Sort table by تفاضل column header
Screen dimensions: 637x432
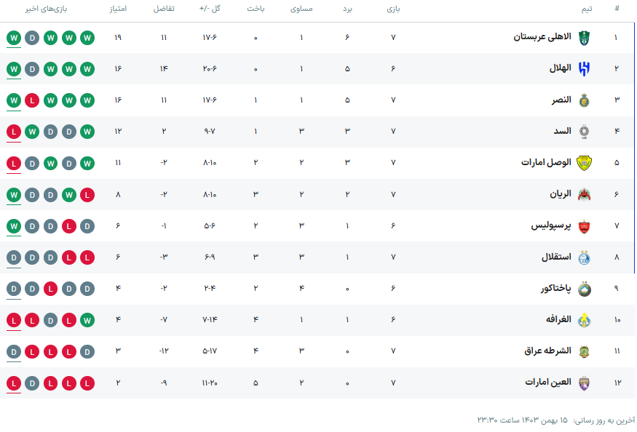click(x=164, y=9)
